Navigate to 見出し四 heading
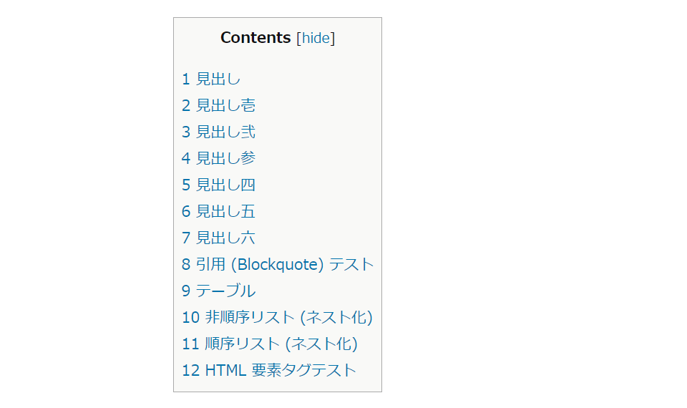 (x=225, y=185)
